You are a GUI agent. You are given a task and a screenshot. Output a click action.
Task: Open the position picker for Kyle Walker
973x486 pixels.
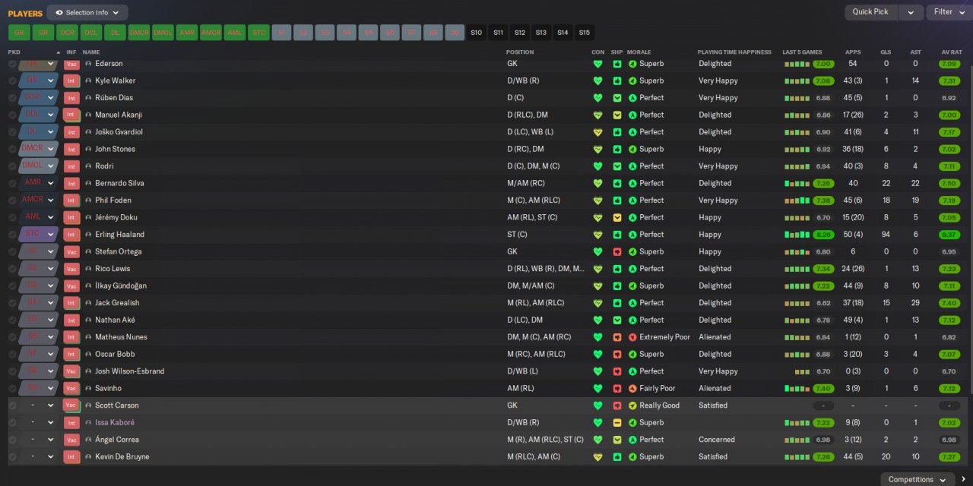click(40, 80)
